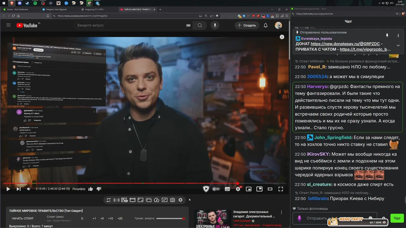Image resolution: width=406 pixels, height=228 pixels.
Task: Take a video screenshot with camera icon
Action: 173,200
